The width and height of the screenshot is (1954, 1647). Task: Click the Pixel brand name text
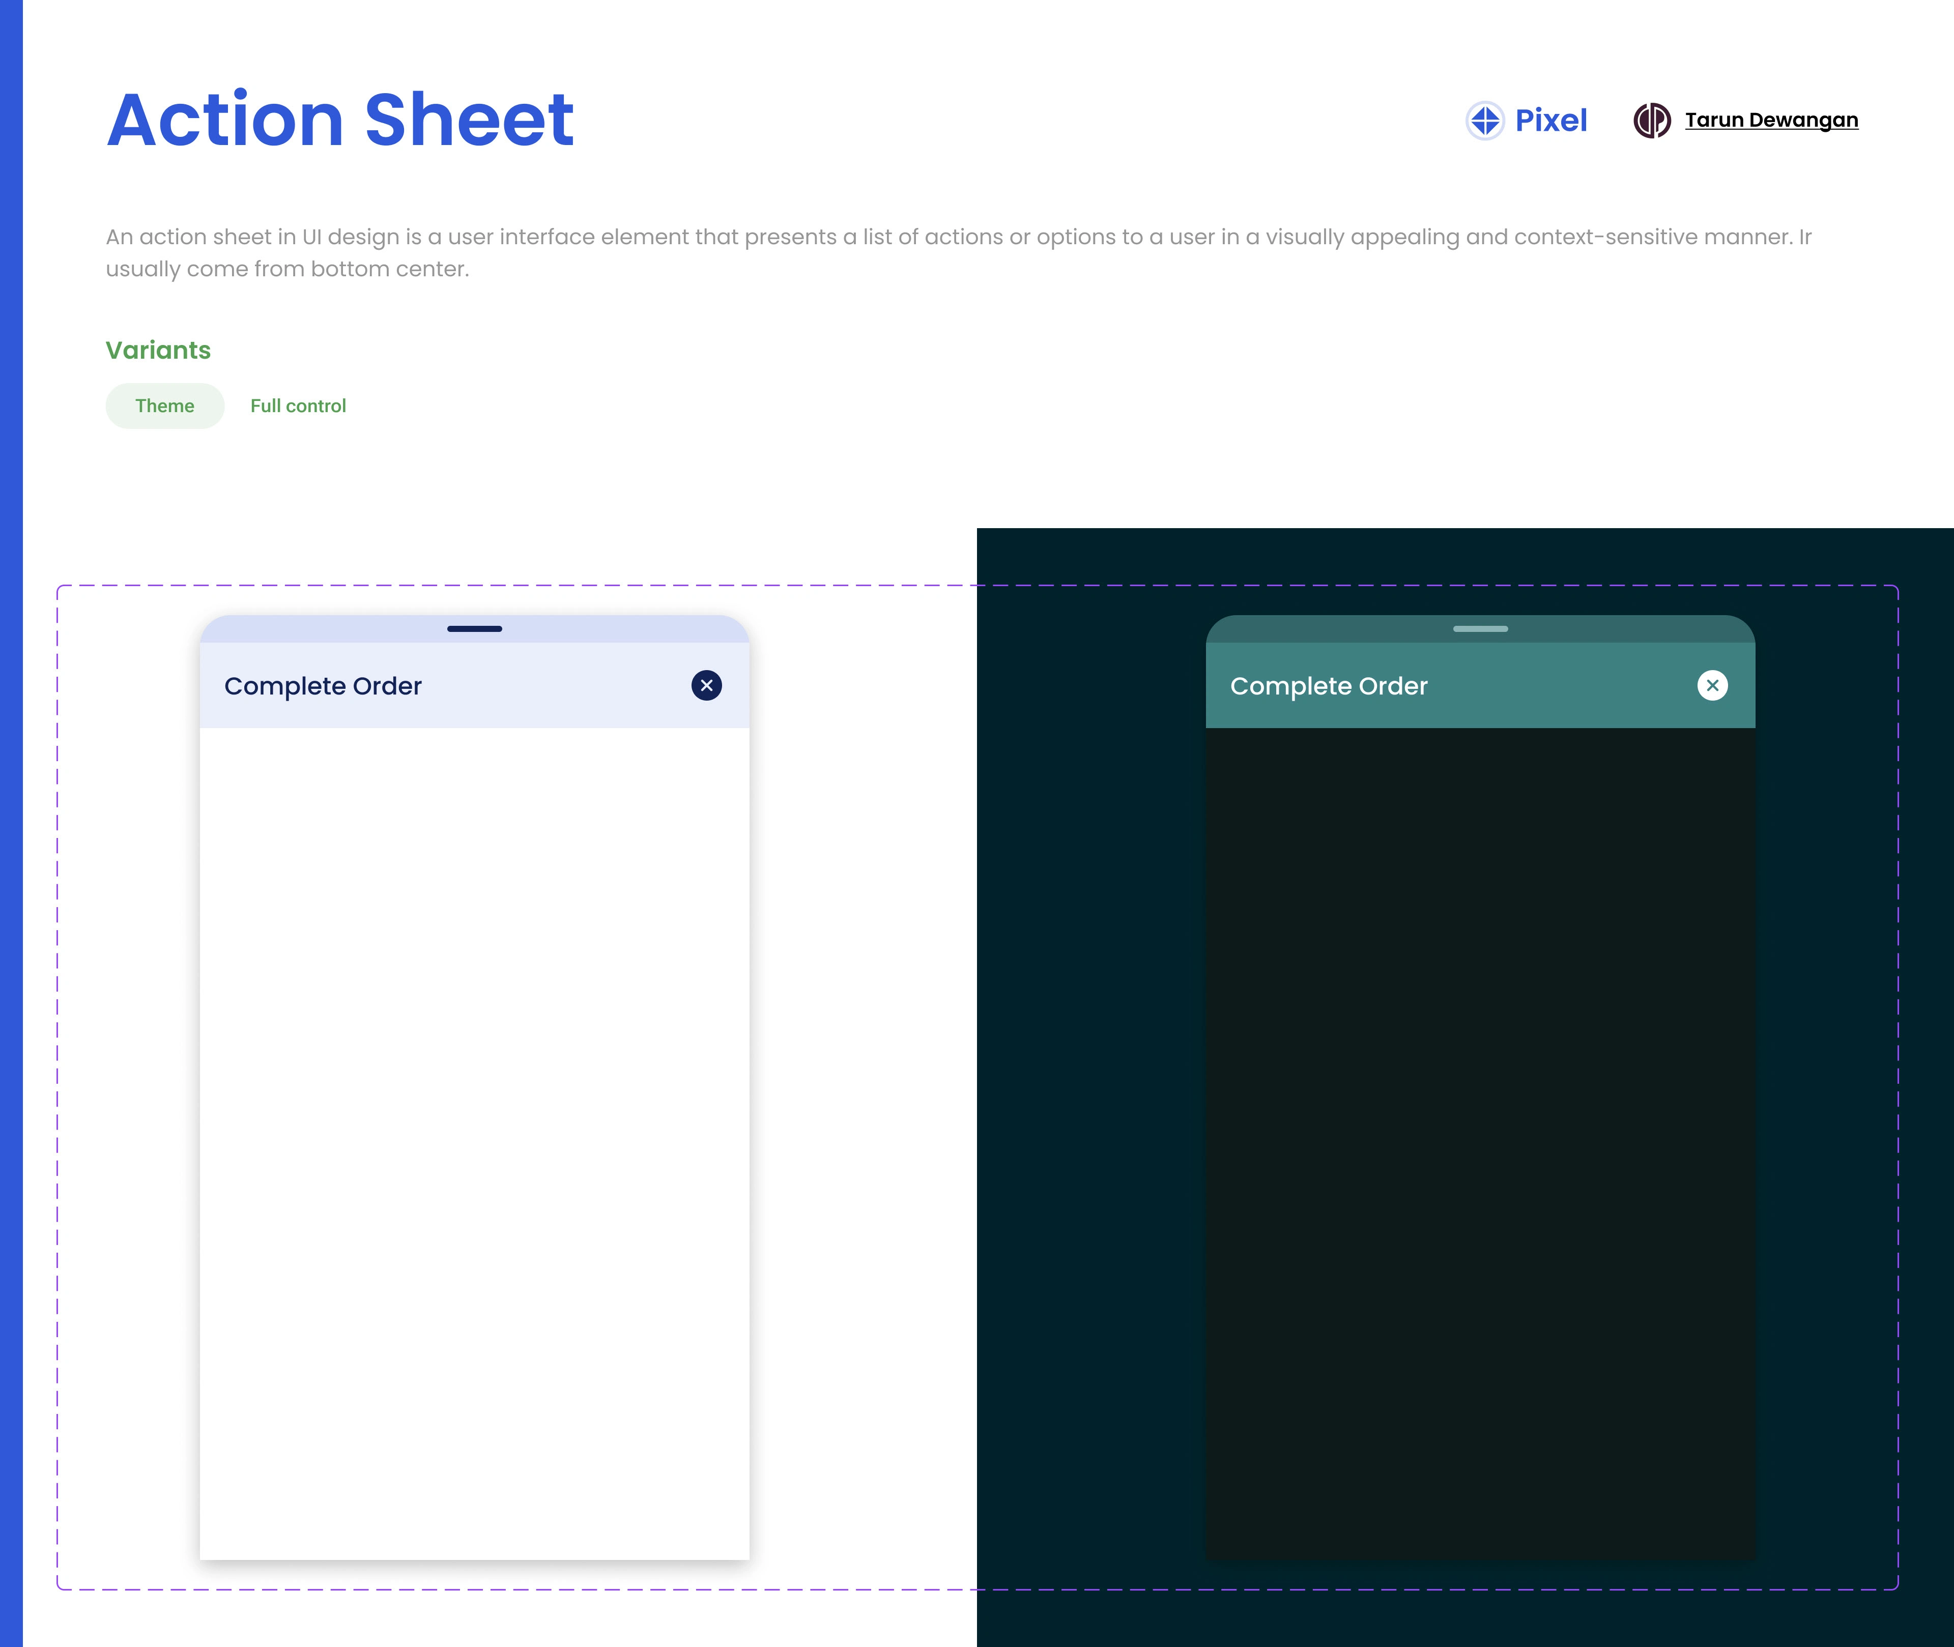1550,121
